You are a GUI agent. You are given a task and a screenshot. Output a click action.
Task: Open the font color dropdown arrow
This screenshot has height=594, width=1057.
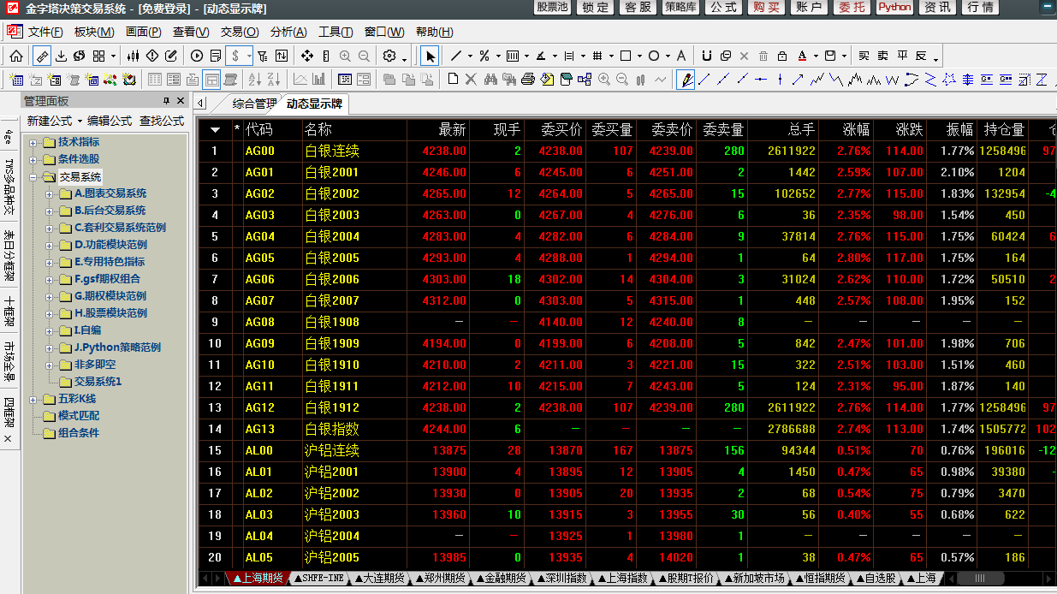[816, 56]
